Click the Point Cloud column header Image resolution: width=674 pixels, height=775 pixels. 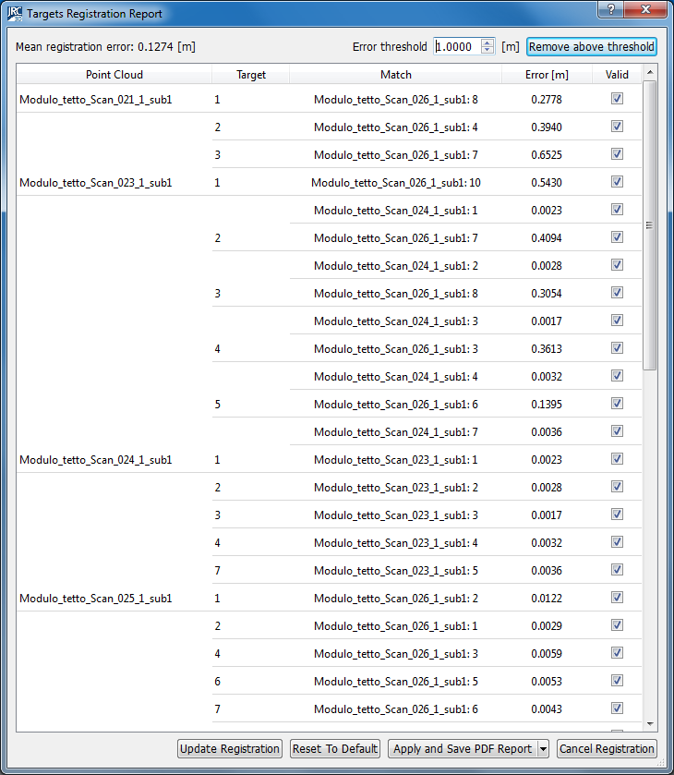pos(114,75)
